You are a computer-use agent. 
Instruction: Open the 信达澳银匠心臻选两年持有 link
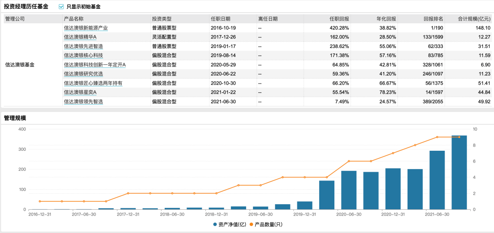tap(93, 83)
